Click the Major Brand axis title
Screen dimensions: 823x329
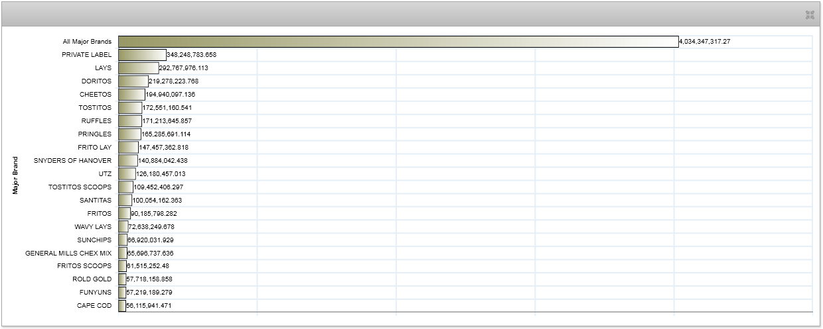15,175
